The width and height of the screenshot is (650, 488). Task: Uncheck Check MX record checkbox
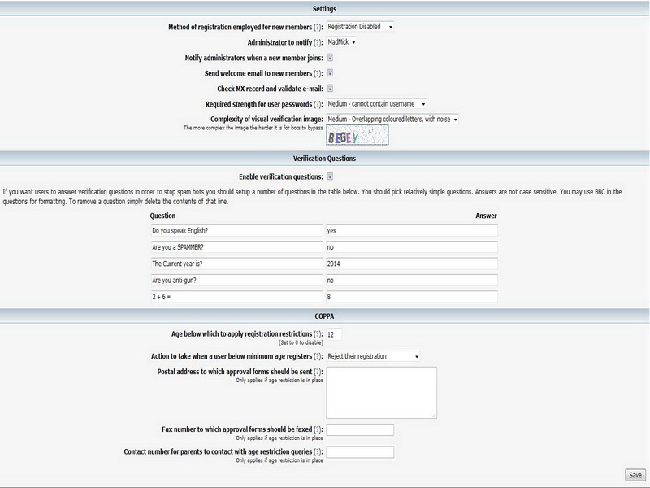coord(331,89)
